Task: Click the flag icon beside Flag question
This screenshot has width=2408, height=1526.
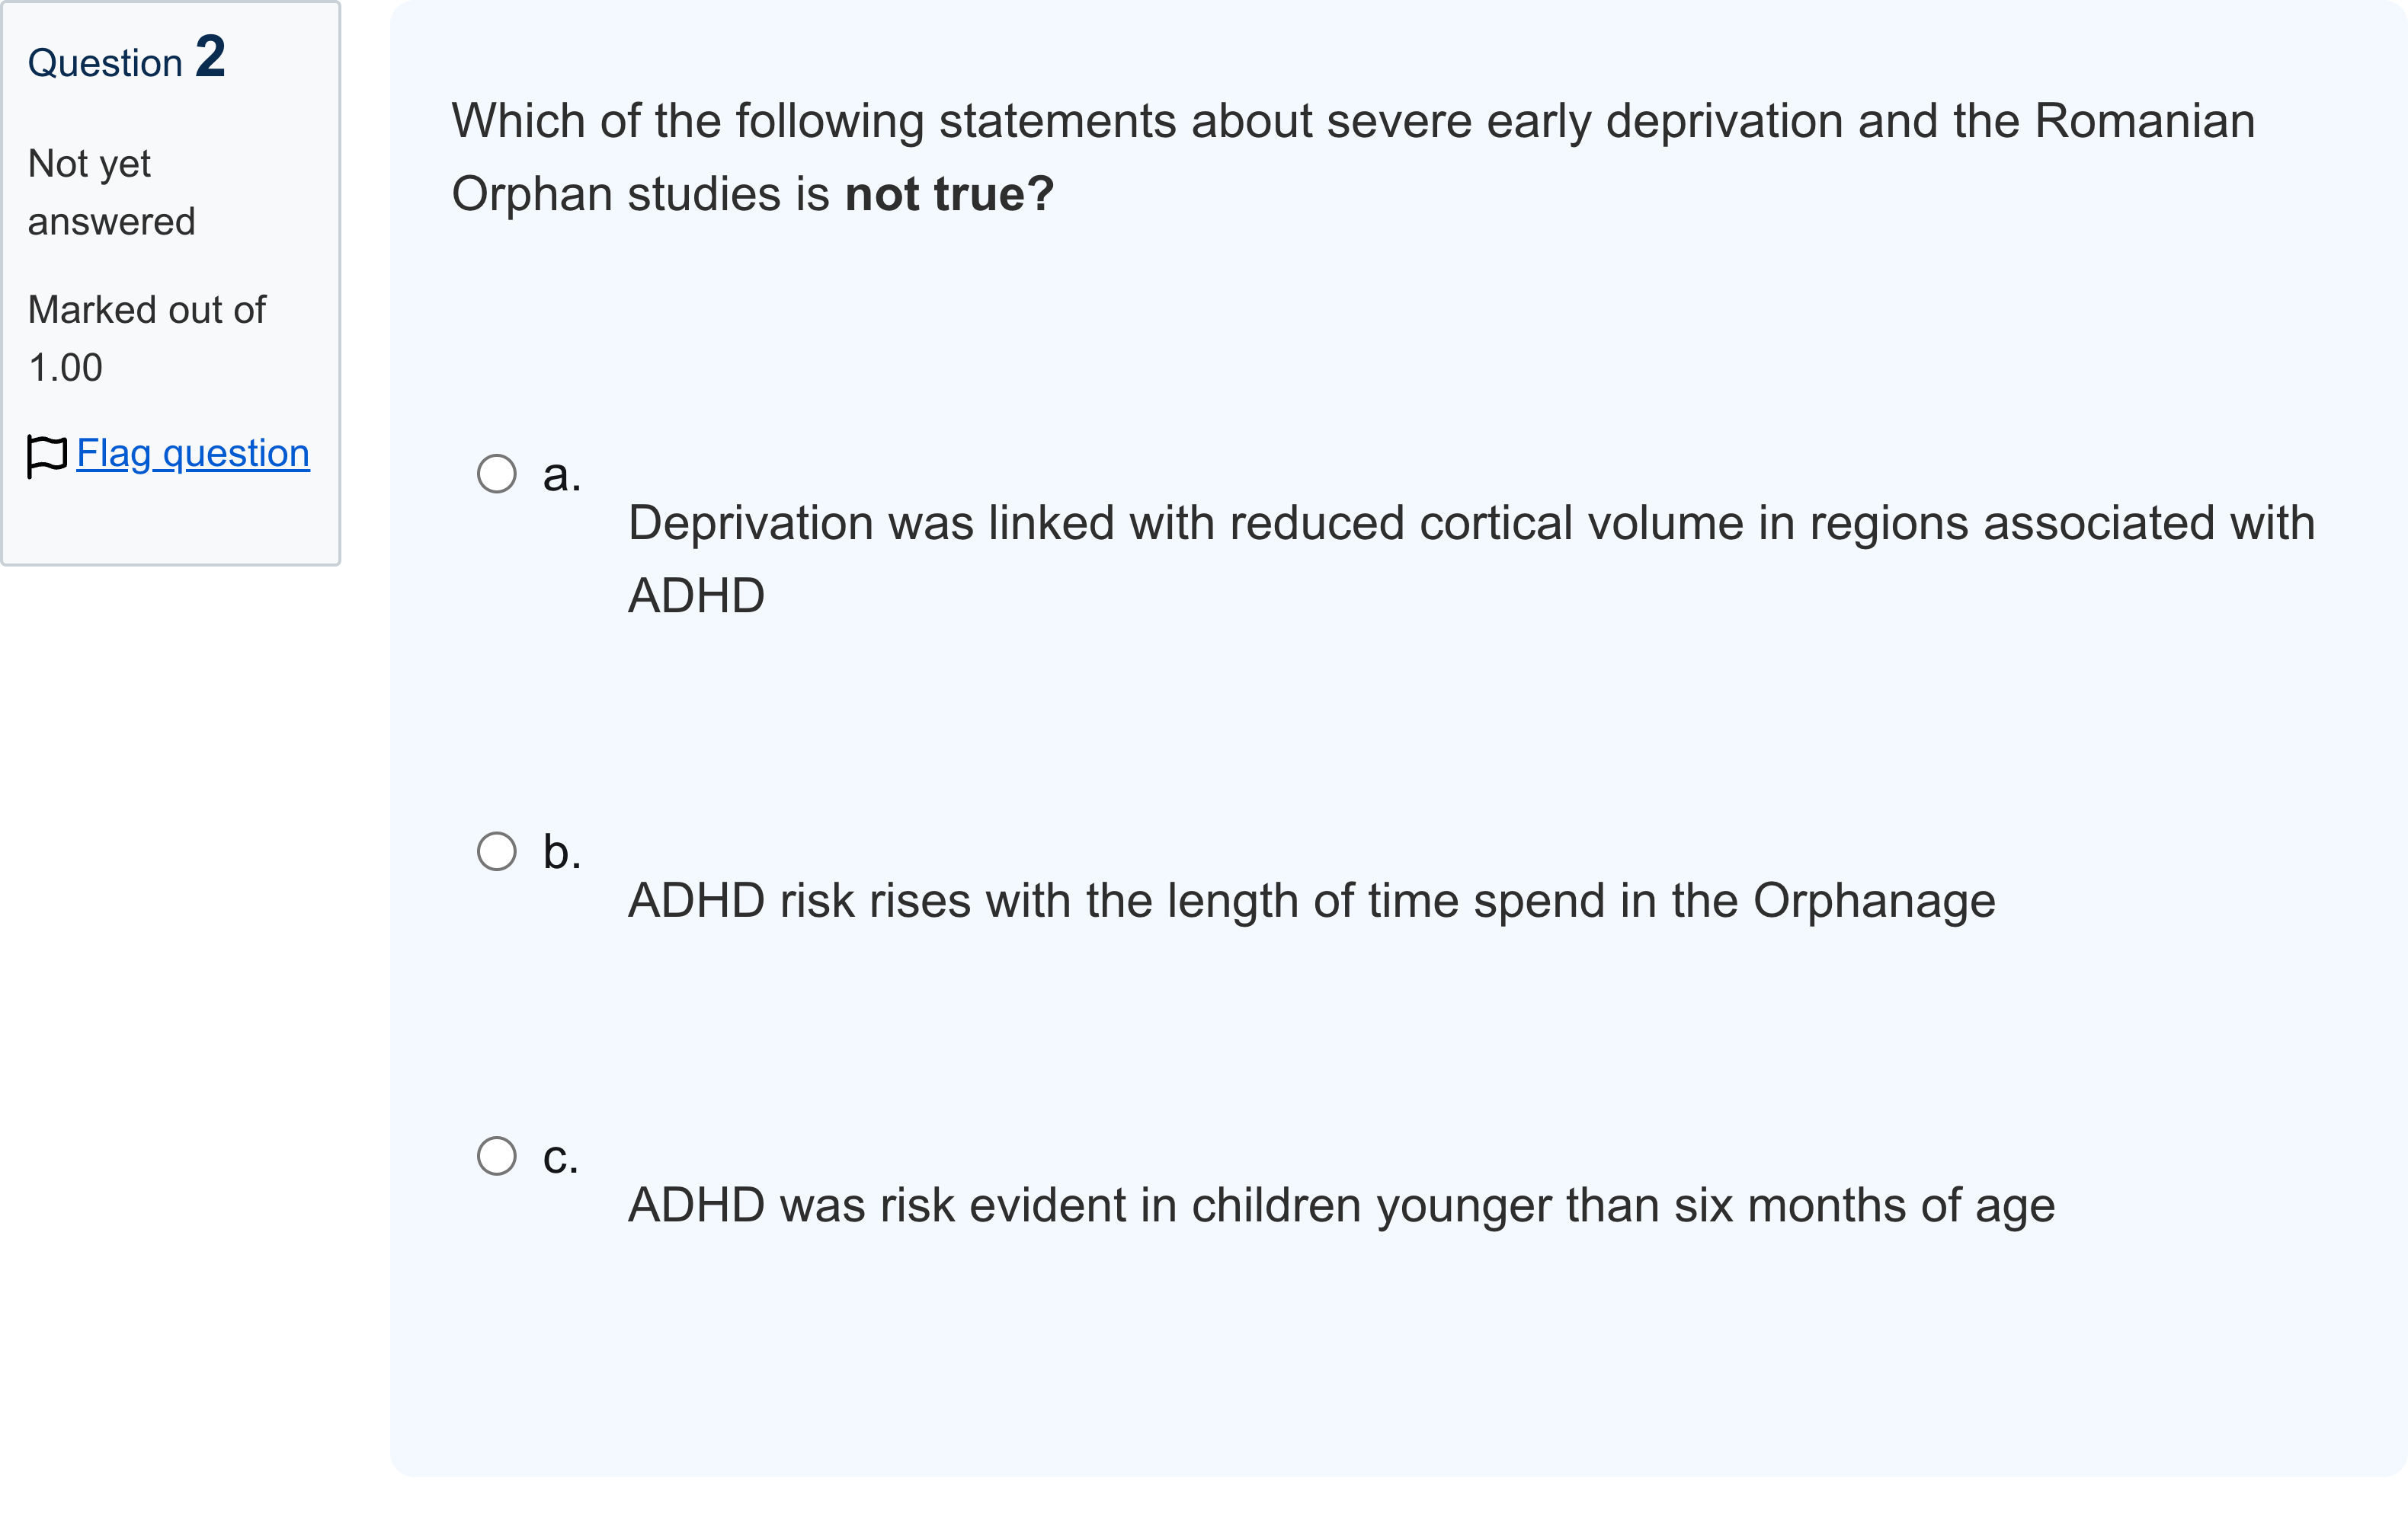Action: click(x=46, y=455)
